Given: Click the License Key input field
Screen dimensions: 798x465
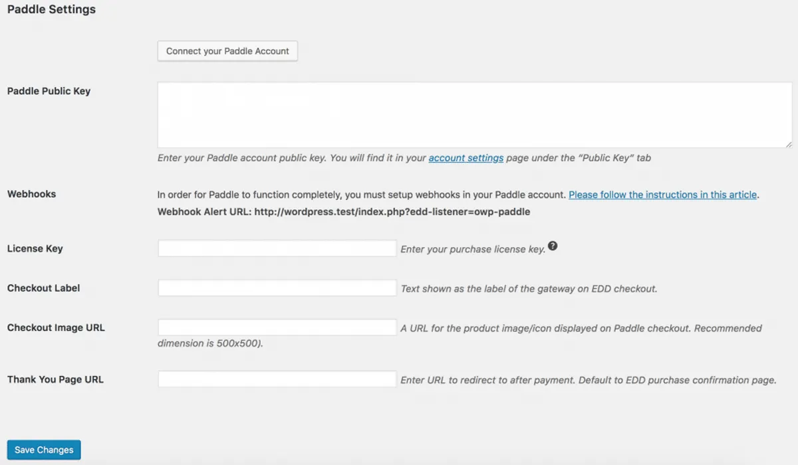Looking at the screenshot, I should 277,248.
